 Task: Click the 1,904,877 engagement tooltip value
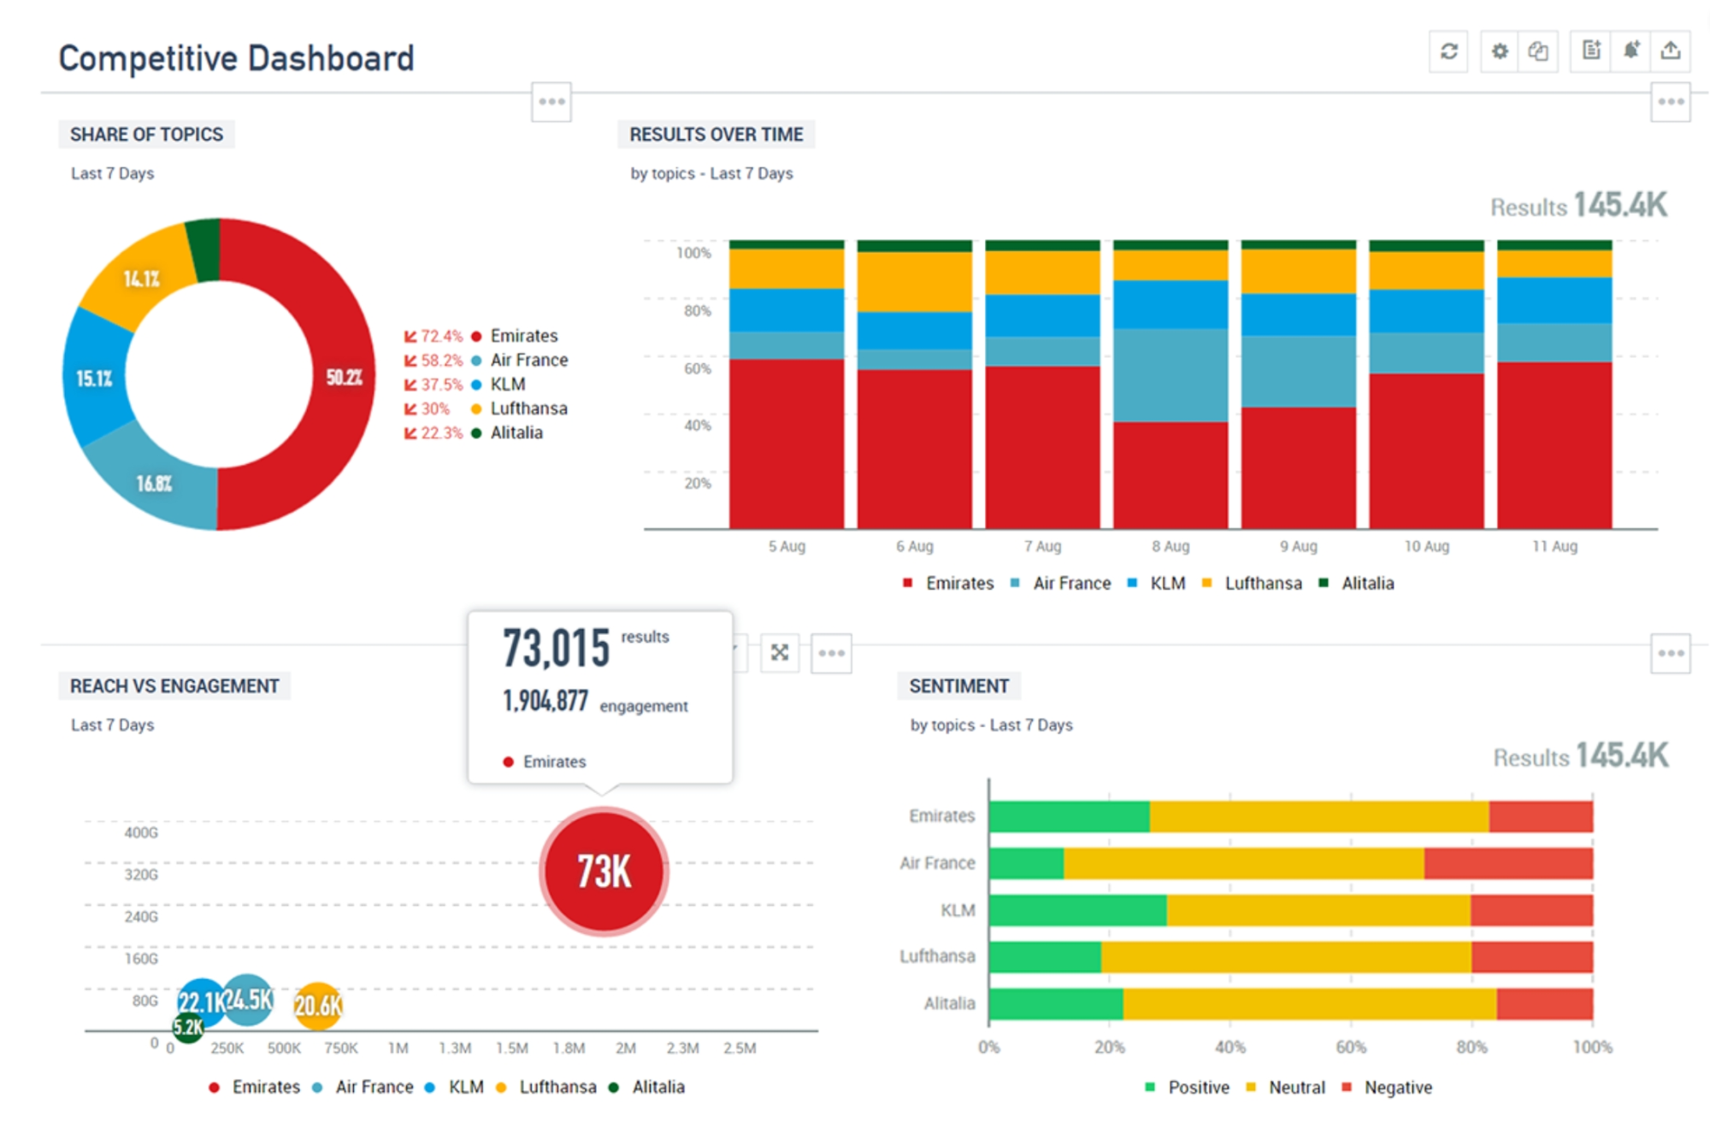545,702
